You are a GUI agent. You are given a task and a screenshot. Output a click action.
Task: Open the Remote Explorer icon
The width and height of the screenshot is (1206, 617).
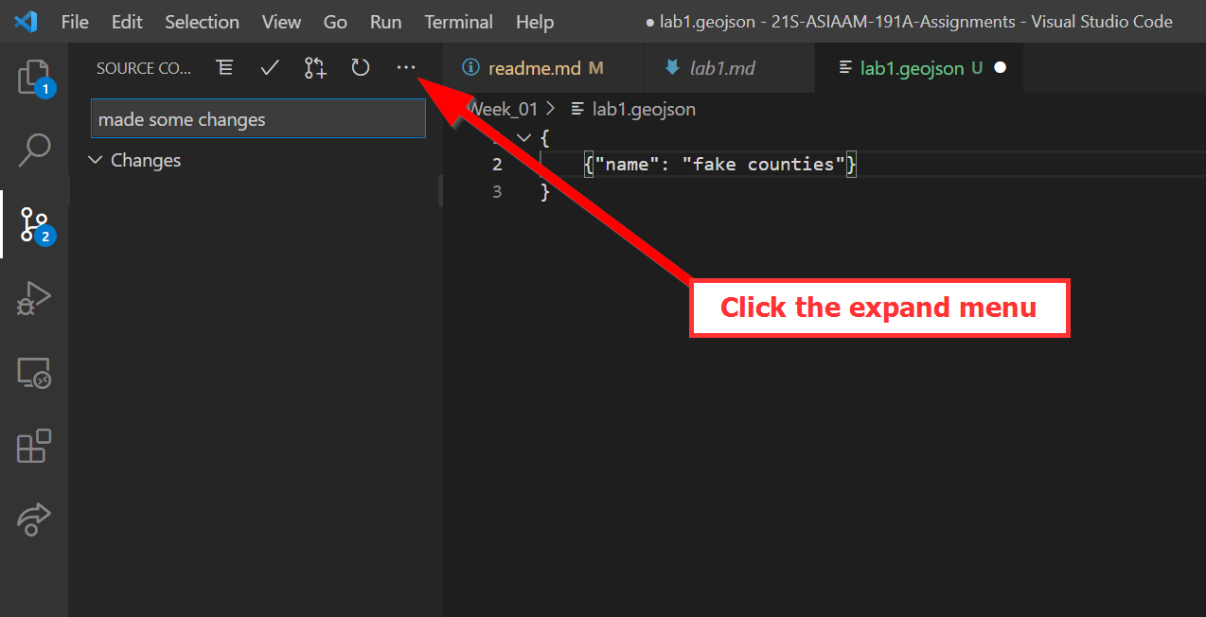coord(34,372)
